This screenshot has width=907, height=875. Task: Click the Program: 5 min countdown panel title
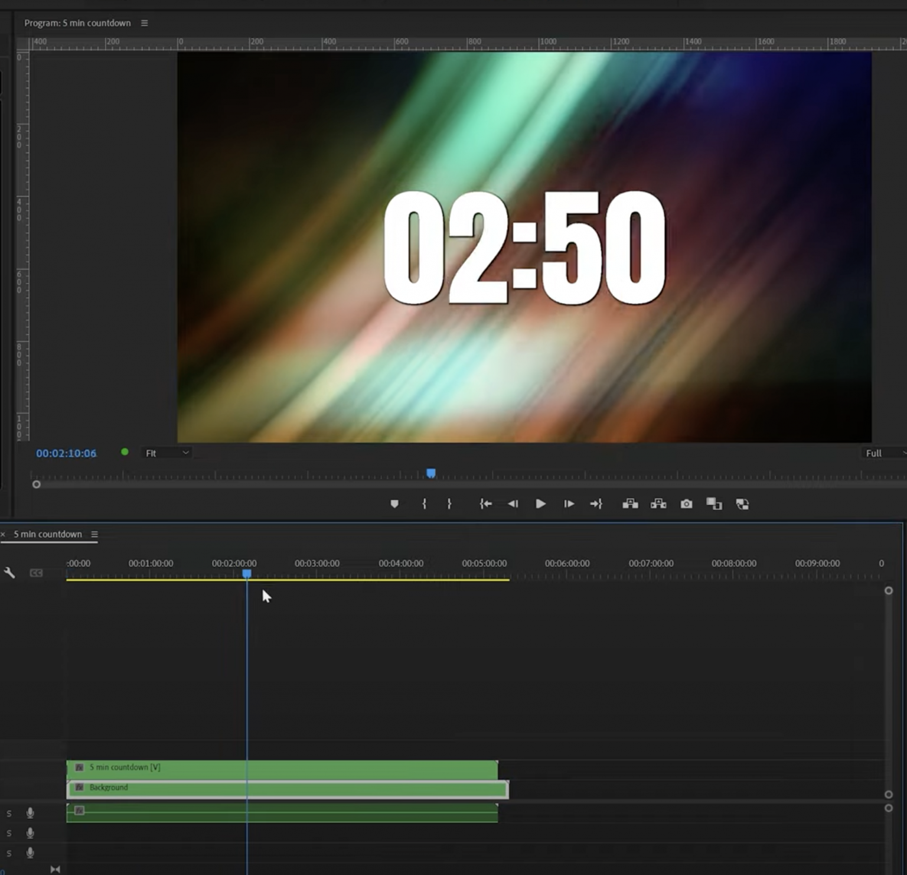[x=77, y=23]
